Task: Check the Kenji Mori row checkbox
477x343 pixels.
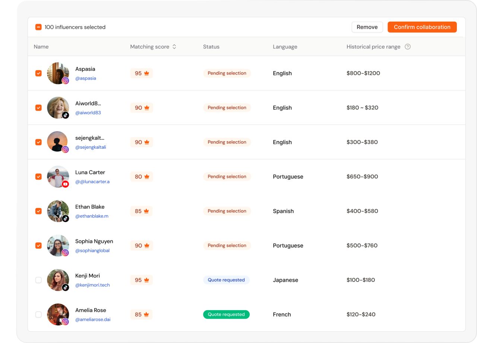Action: pos(38,280)
